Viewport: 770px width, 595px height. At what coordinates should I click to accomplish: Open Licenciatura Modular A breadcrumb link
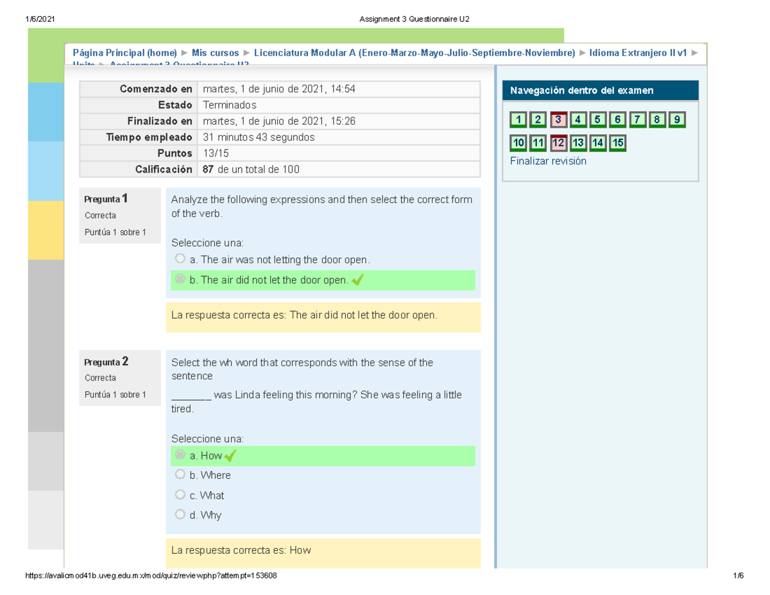(x=414, y=53)
